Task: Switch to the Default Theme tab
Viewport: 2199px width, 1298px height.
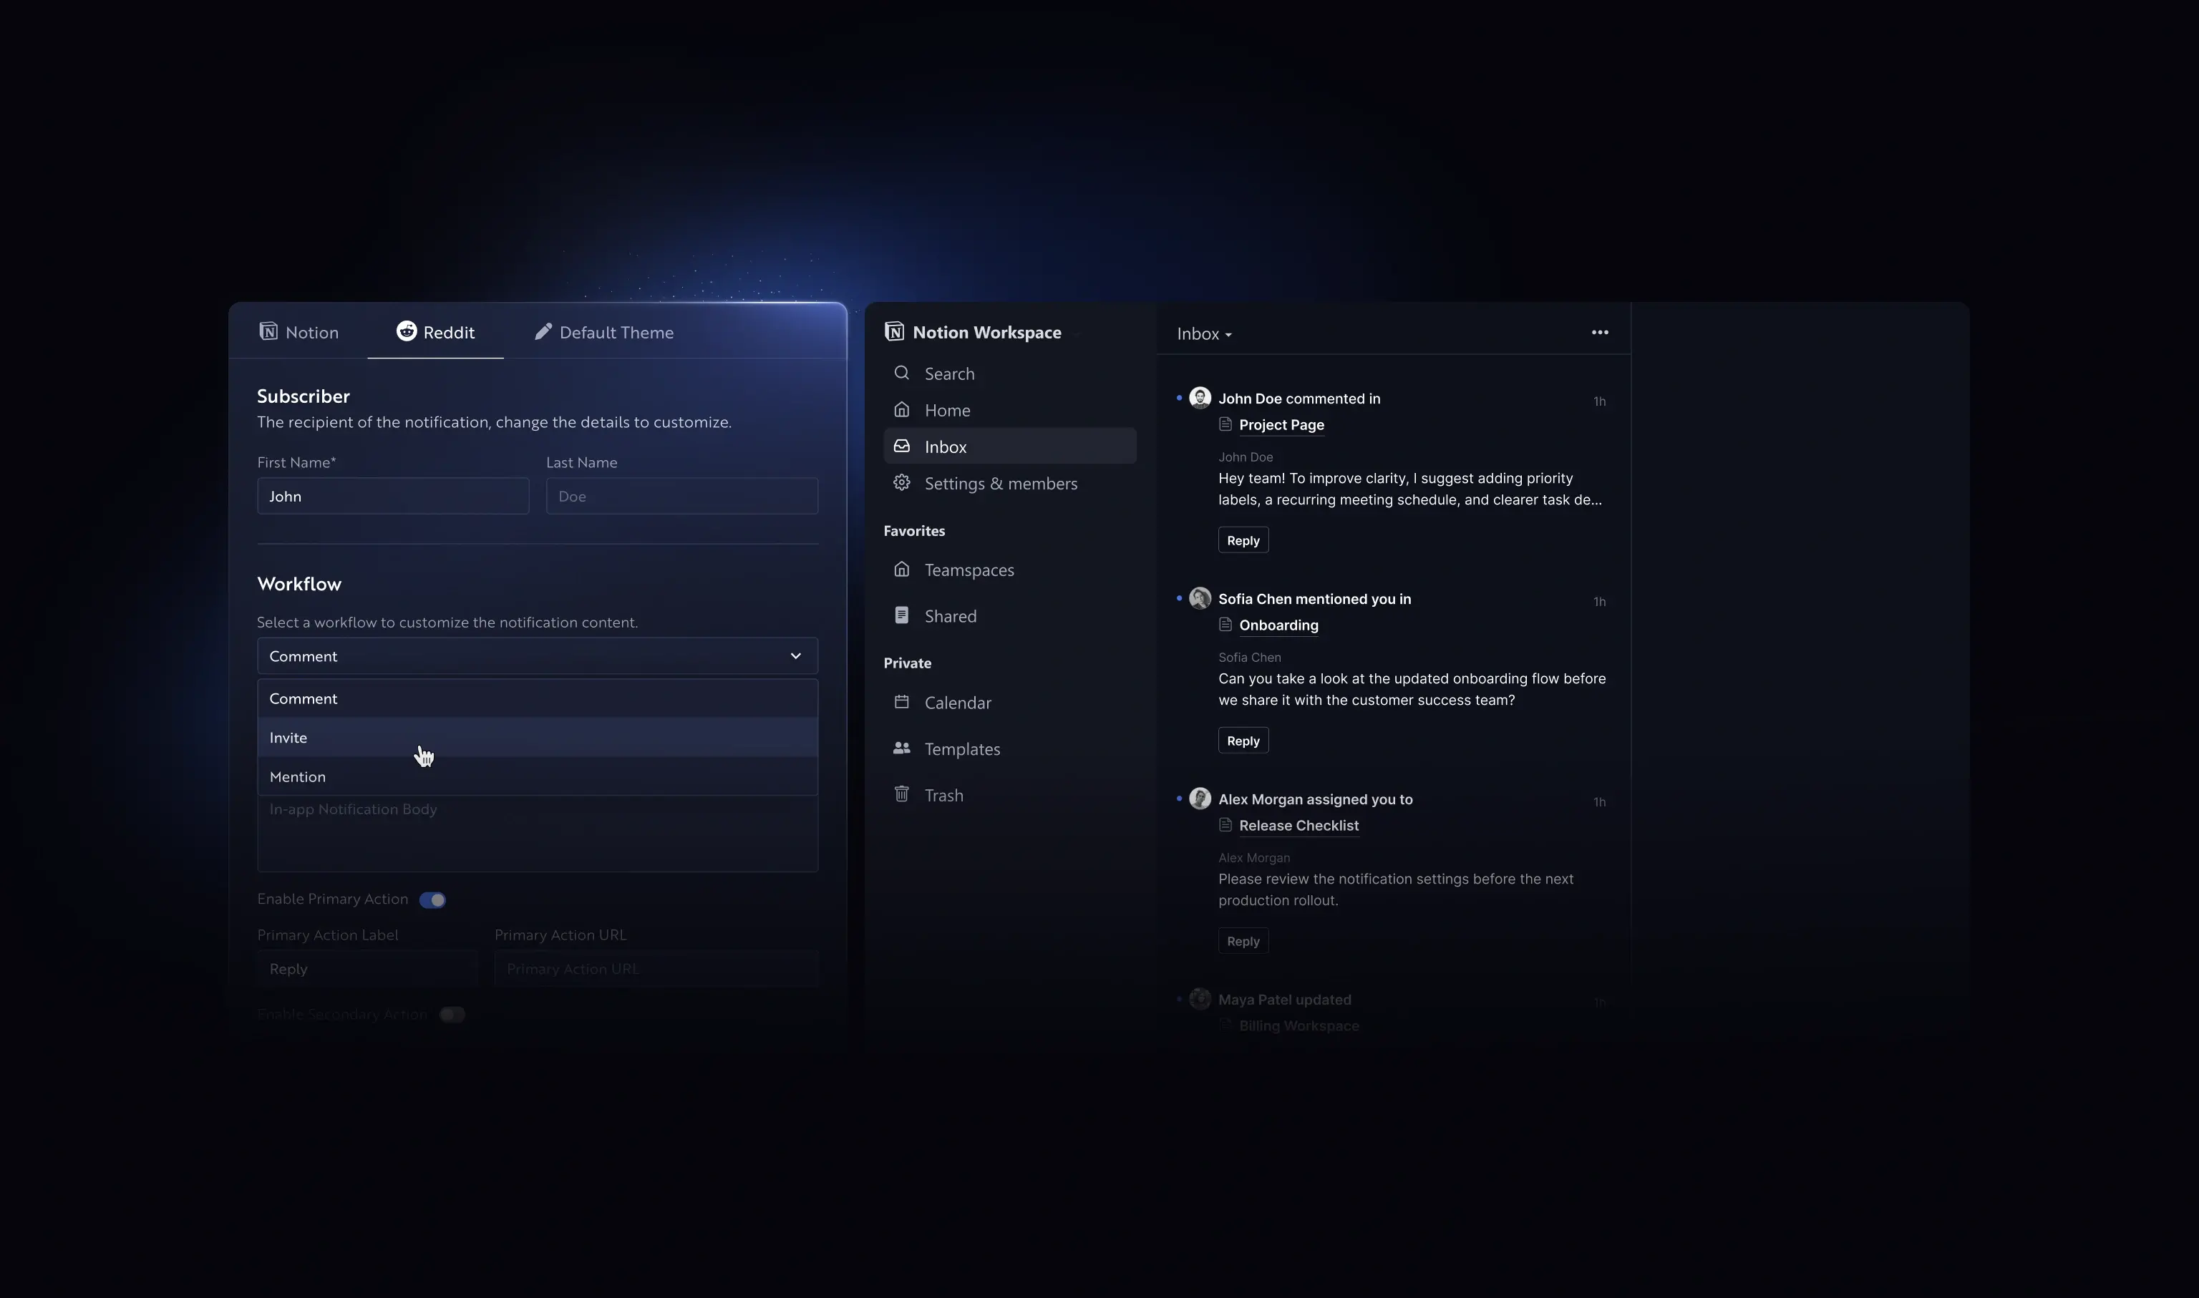Action: 603,333
